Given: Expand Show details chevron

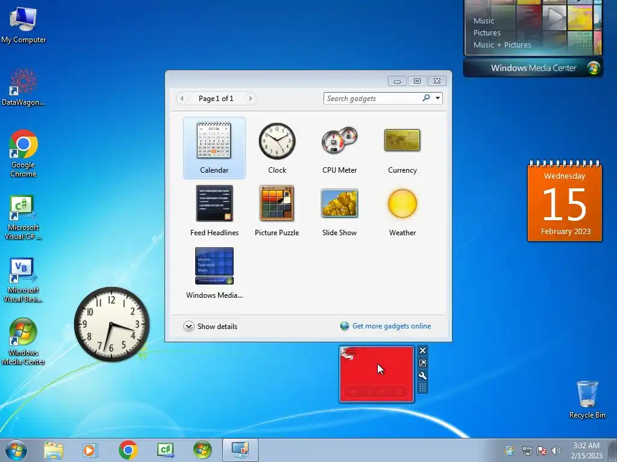Looking at the screenshot, I should 189,327.
